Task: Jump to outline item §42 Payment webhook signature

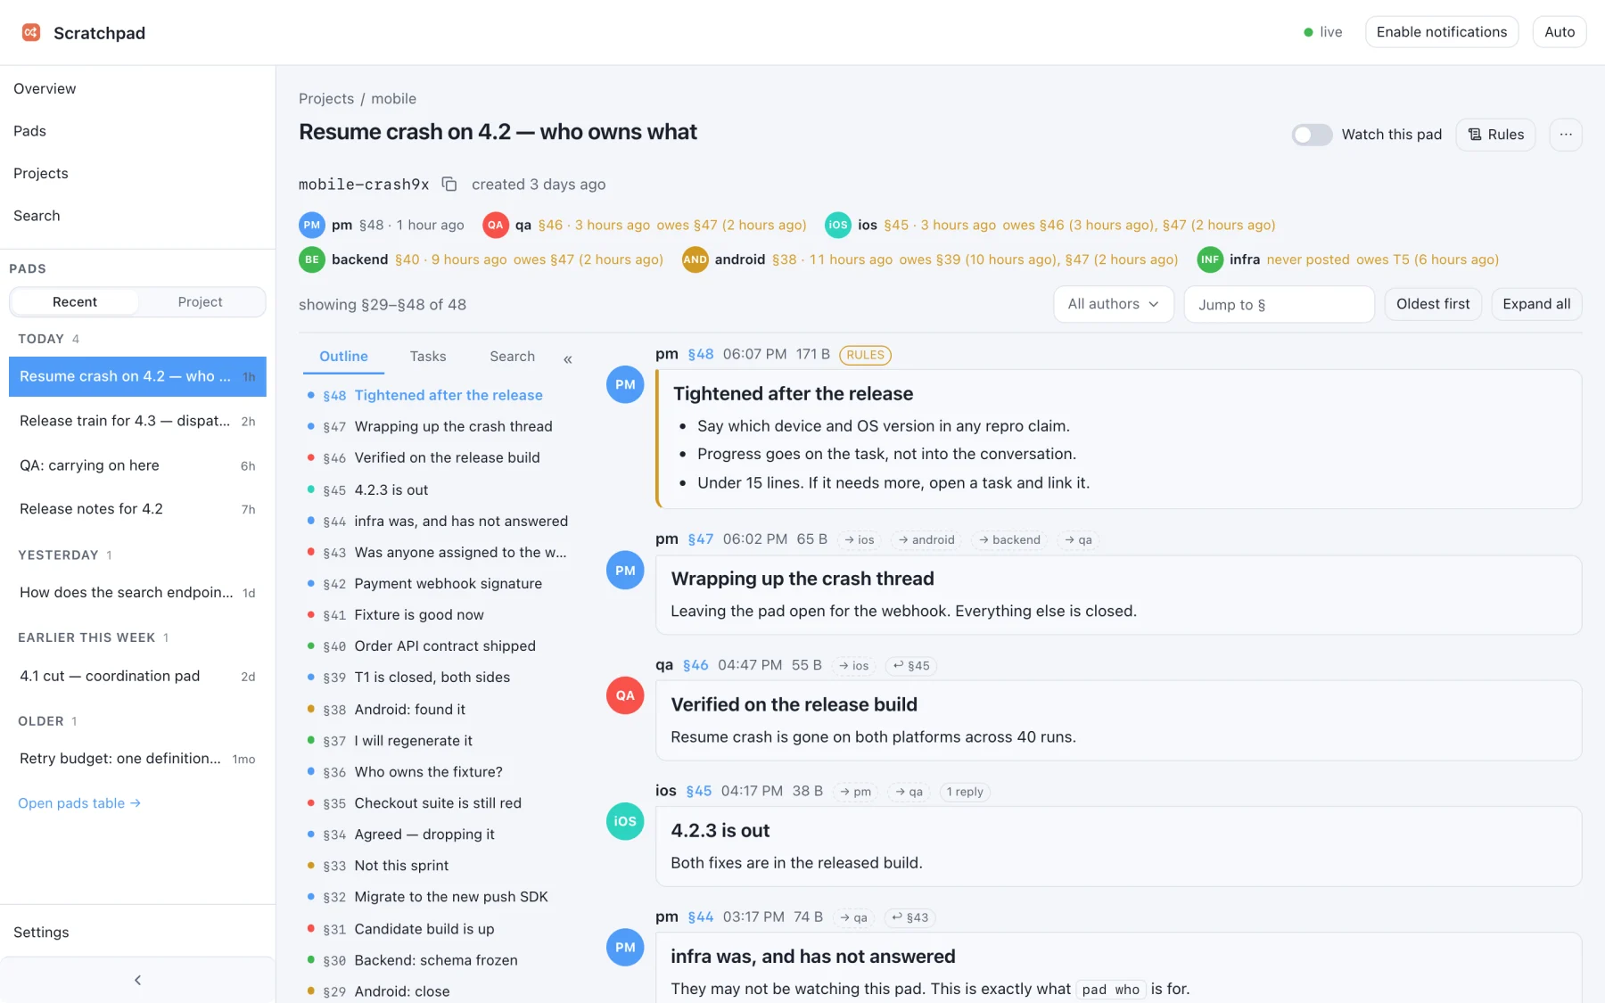Action: click(x=438, y=584)
